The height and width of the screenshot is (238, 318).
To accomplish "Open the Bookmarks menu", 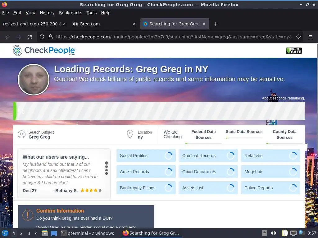I will click(70, 13).
